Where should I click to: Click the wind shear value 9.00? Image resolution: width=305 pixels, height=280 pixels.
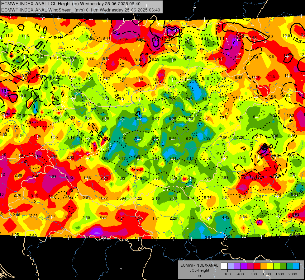point(139,119)
